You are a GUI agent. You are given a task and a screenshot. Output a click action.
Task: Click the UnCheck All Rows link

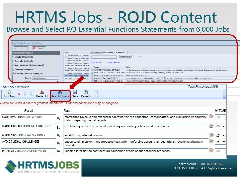coord(113,62)
